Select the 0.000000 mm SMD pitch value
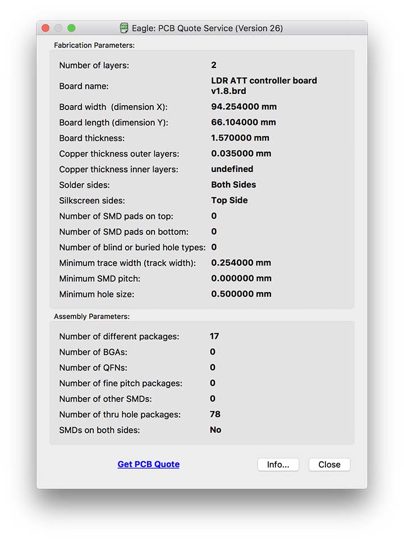The width and height of the screenshot is (404, 541). click(241, 278)
